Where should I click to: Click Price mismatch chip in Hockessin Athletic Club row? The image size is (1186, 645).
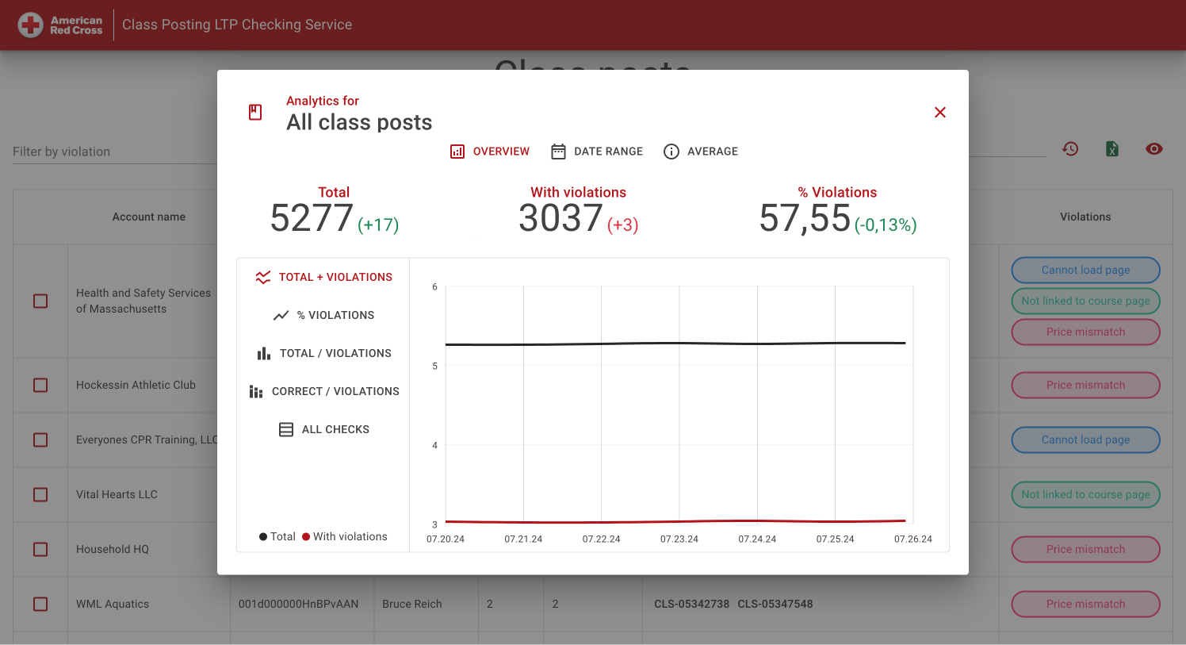point(1085,385)
